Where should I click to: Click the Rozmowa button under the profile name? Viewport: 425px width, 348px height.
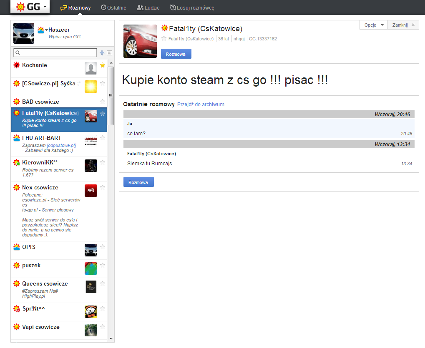[x=176, y=54]
